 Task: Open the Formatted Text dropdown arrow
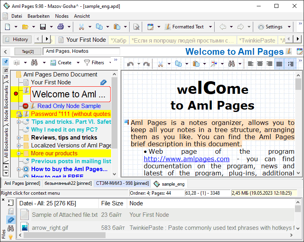click(210, 27)
